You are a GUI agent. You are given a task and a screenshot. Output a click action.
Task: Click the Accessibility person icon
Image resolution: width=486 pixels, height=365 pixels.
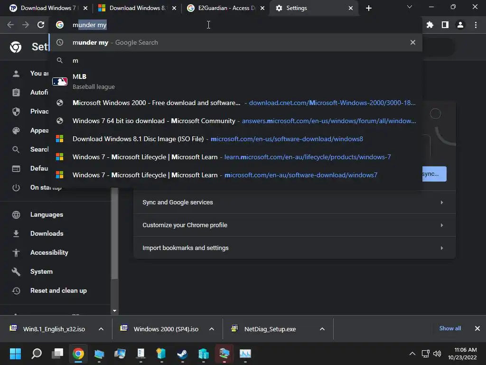tap(16, 253)
